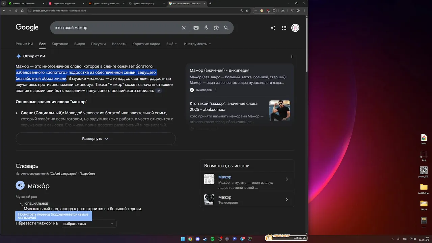Toggle РУС keyboard language in tray
432x243 pixels.
coord(405,239)
